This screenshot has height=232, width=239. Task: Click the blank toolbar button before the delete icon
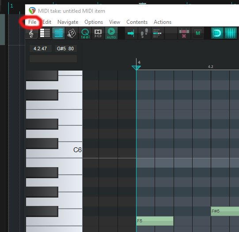[171, 33]
